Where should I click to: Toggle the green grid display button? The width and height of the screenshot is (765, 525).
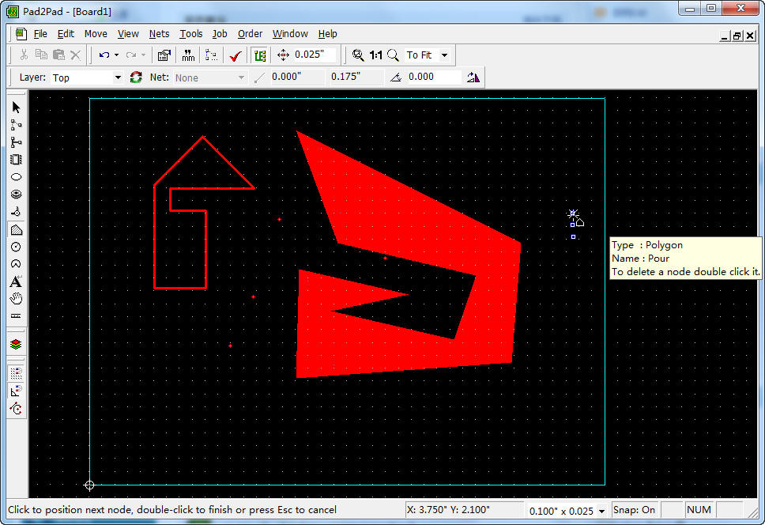tap(259, 55)
